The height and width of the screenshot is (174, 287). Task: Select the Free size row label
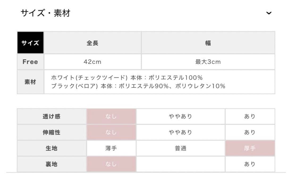click(30, 62)
